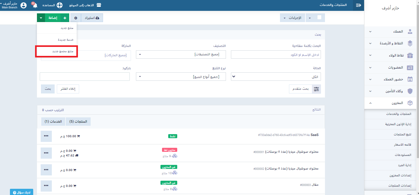Open إدارة الإذون المخزنية sidebar item
The image size is (419, 195).
(x=390, y=124)
